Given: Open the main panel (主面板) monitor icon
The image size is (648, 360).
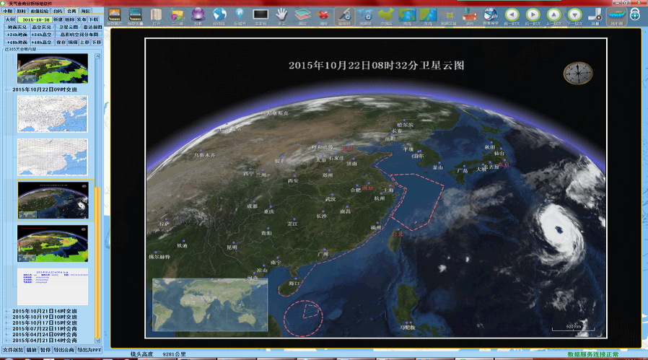Looking at the screenshot, I should point(260,17).
